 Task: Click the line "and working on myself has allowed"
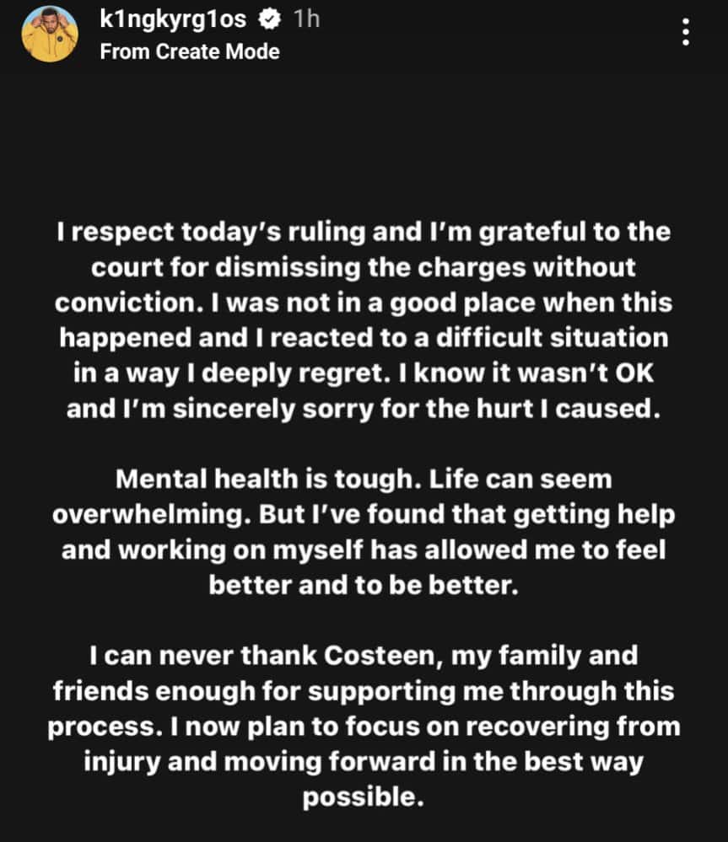pos(362,550)
